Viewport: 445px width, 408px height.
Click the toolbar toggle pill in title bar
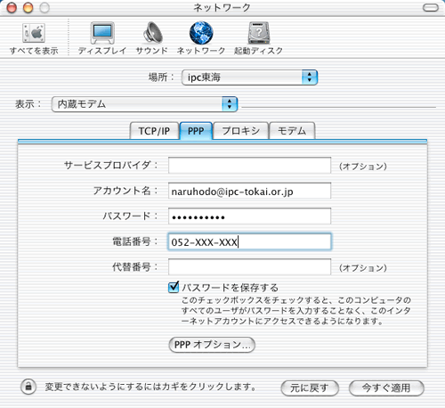tap(431, 8)
